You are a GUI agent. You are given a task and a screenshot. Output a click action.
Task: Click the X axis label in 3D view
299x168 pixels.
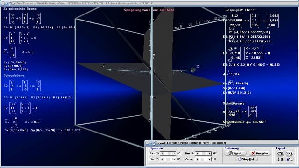click(198, 66)
